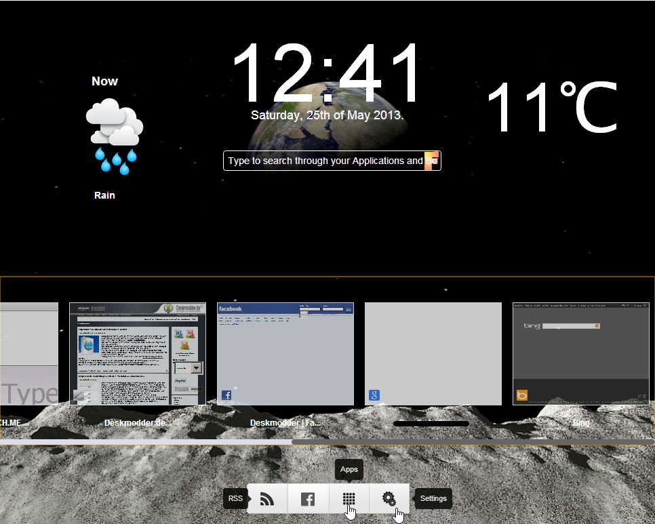Click the Facebook icon in the dock
655x524 pixels.
(308, 498)
